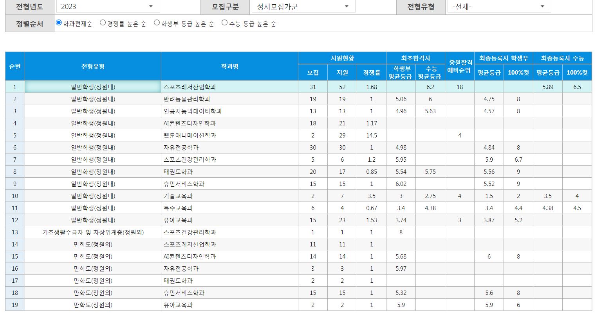Click the 스포츠레저산업학과 cell in row 14

point(229,244)
